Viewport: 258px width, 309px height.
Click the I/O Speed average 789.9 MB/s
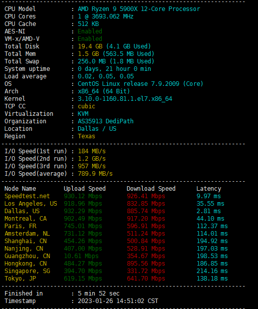pyautogui.click(x=95, y=174)
